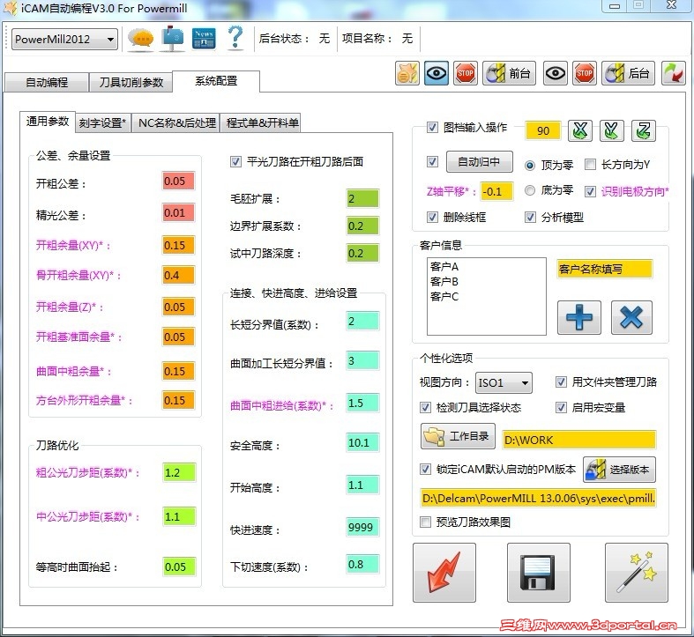Click the red-green refresh arrows icon
This screenshot has height=637, width=694.
pyautogui.click(x=673, y=73)
